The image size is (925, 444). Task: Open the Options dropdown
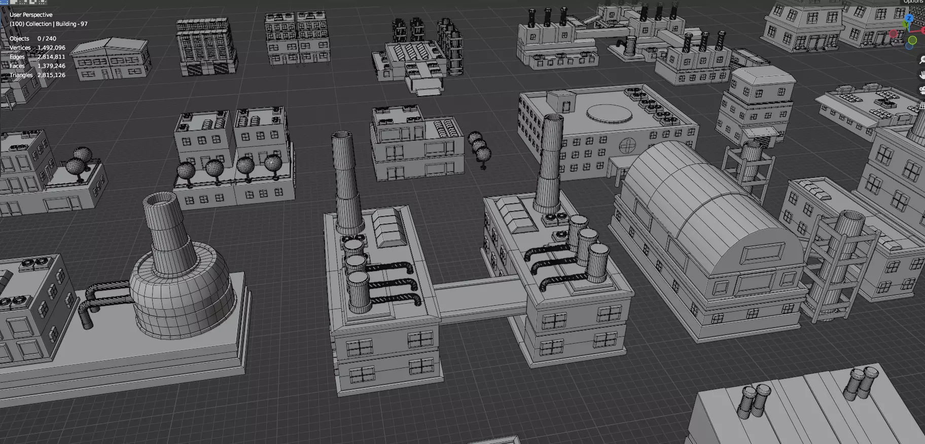[912, 2]
